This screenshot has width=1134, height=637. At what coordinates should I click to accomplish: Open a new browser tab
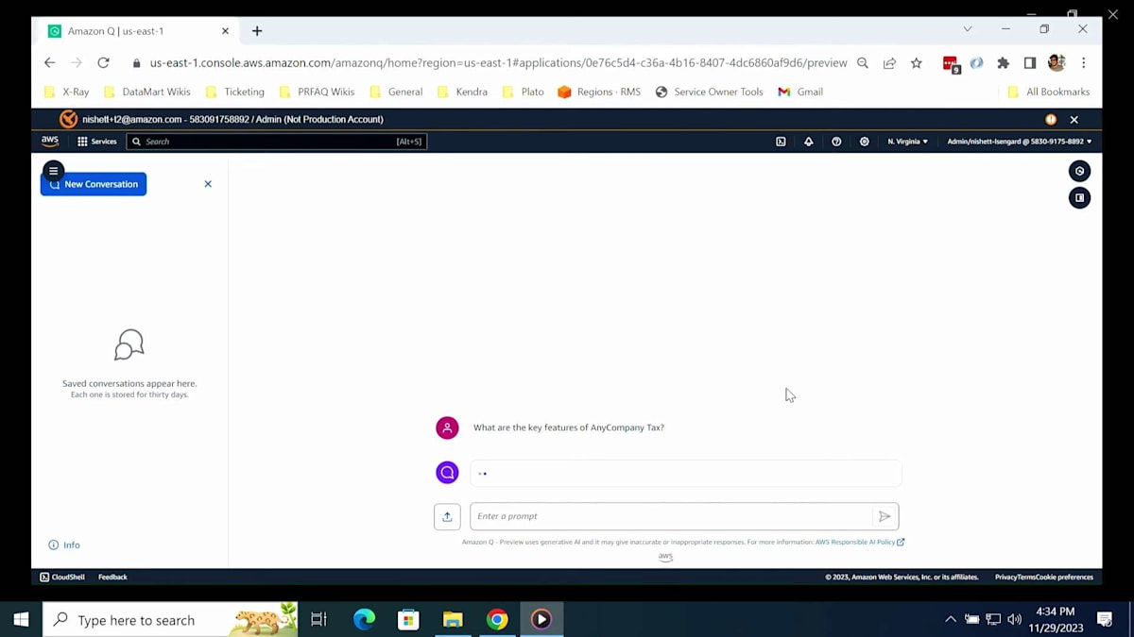pos(257,31)
